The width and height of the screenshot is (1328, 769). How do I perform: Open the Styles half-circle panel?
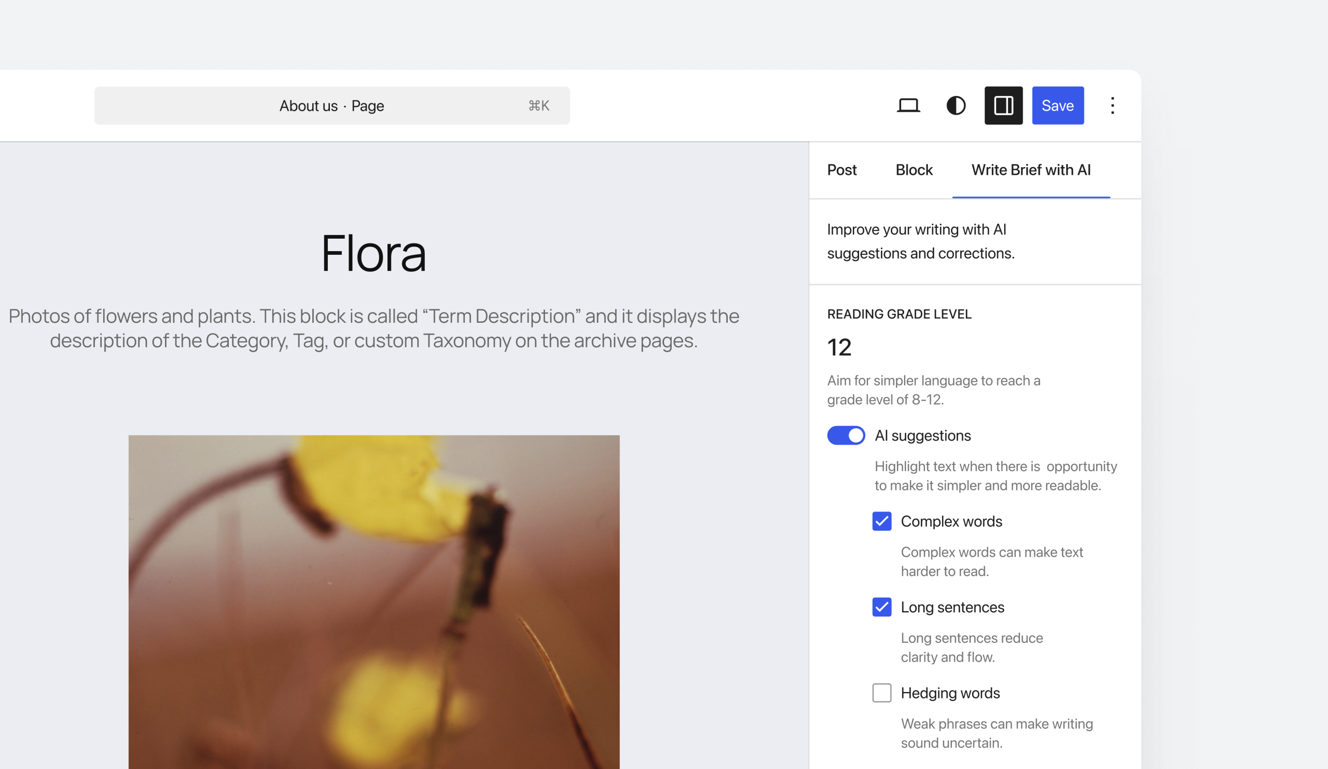tap(956, 105)
